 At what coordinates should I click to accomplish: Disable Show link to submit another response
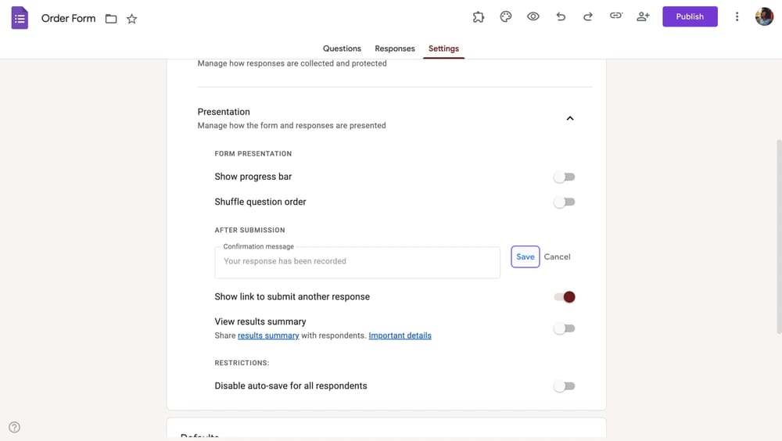(x=565, y=297)
